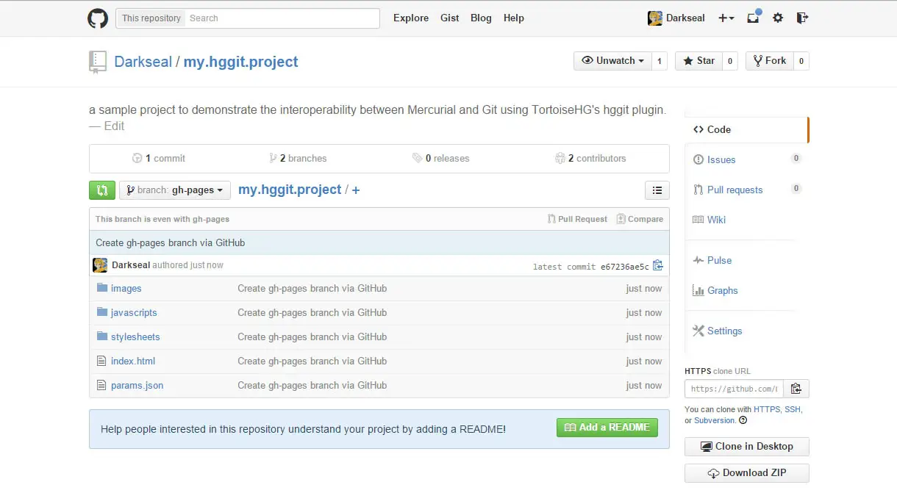Click Download ZIP button
This screenshot has width=897, height=493.
point(747,472)
